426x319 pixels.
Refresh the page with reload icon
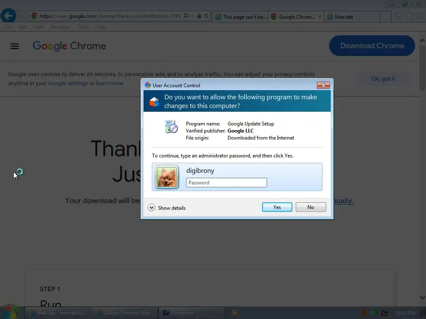(x=206, y=16)
